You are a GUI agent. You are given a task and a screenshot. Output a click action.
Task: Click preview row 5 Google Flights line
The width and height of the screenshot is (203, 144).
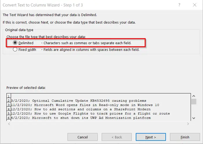tap(90, 114)
